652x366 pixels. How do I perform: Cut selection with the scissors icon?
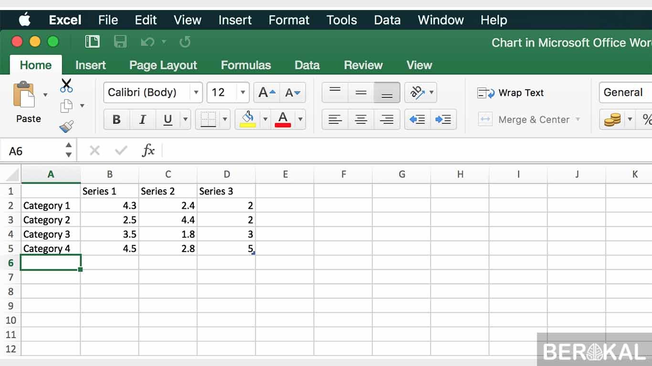pyautogui.click(x=66, y=85)
